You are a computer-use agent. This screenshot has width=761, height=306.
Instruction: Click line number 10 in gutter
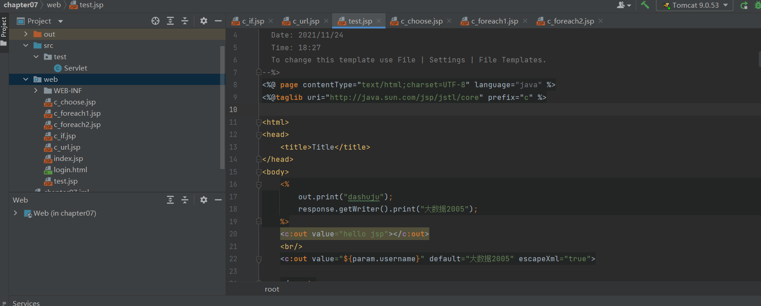coord(233,109)
